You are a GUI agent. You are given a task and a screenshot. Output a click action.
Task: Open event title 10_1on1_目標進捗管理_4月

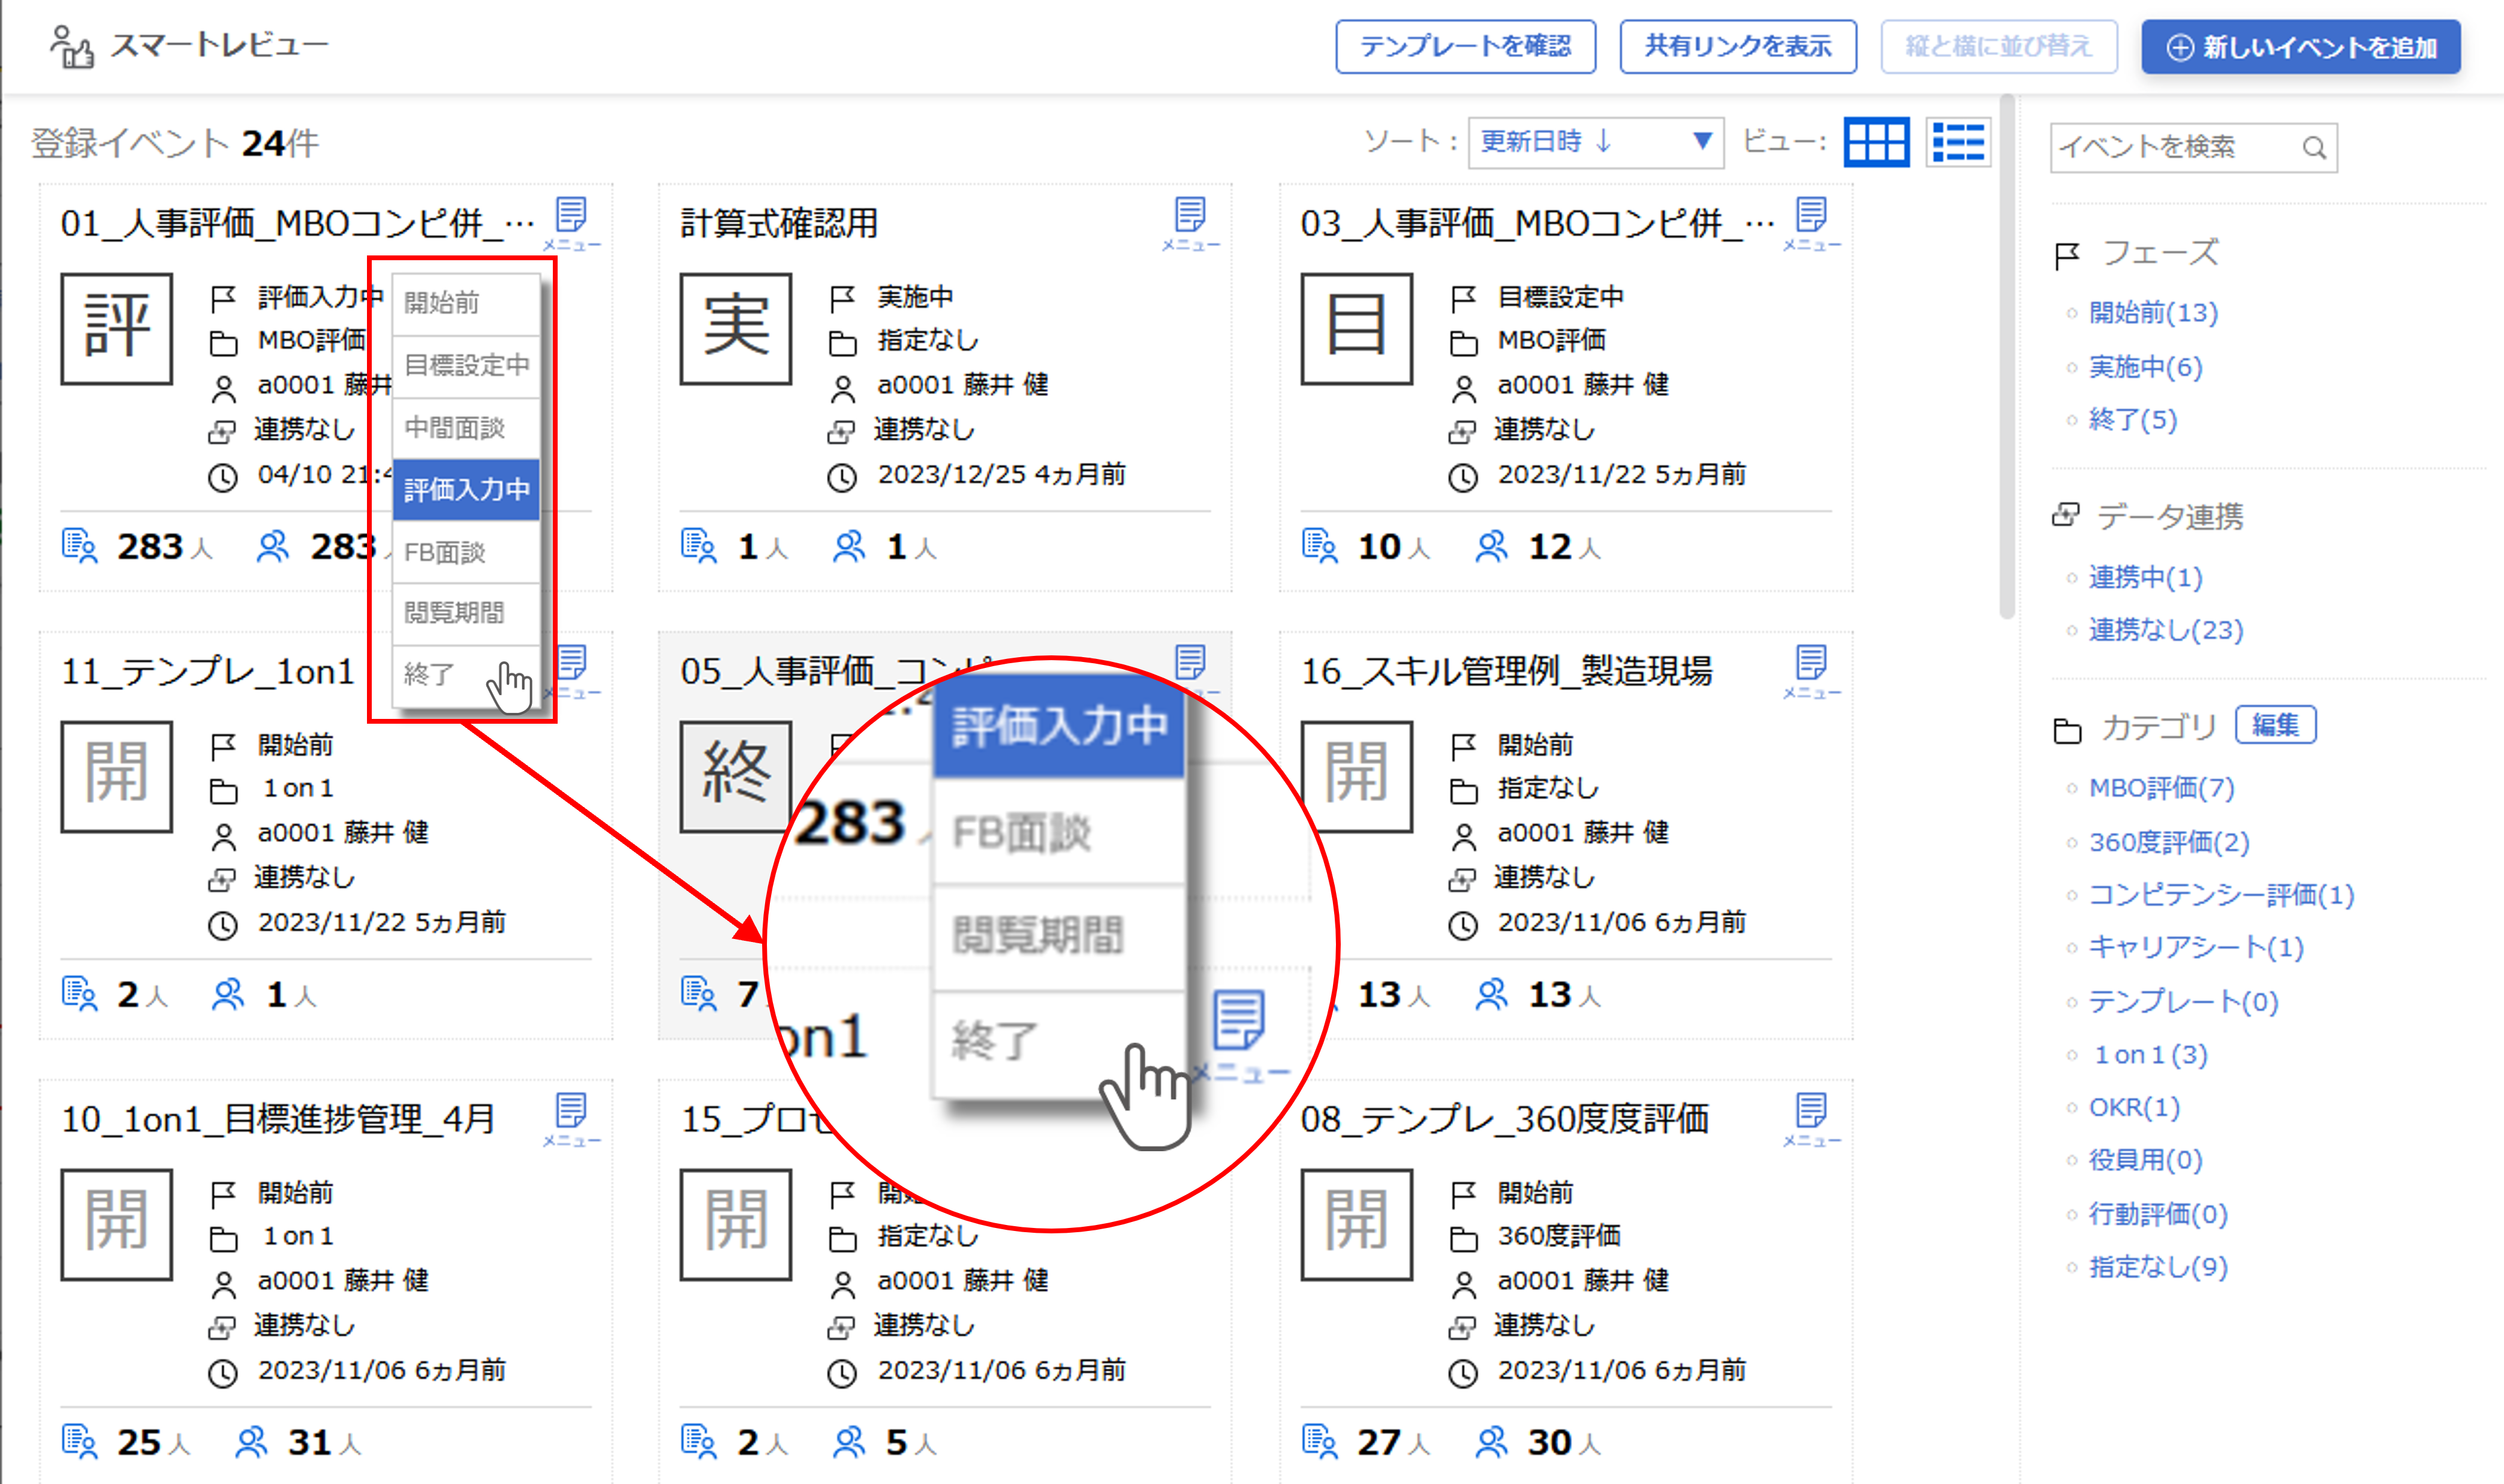278,1119
